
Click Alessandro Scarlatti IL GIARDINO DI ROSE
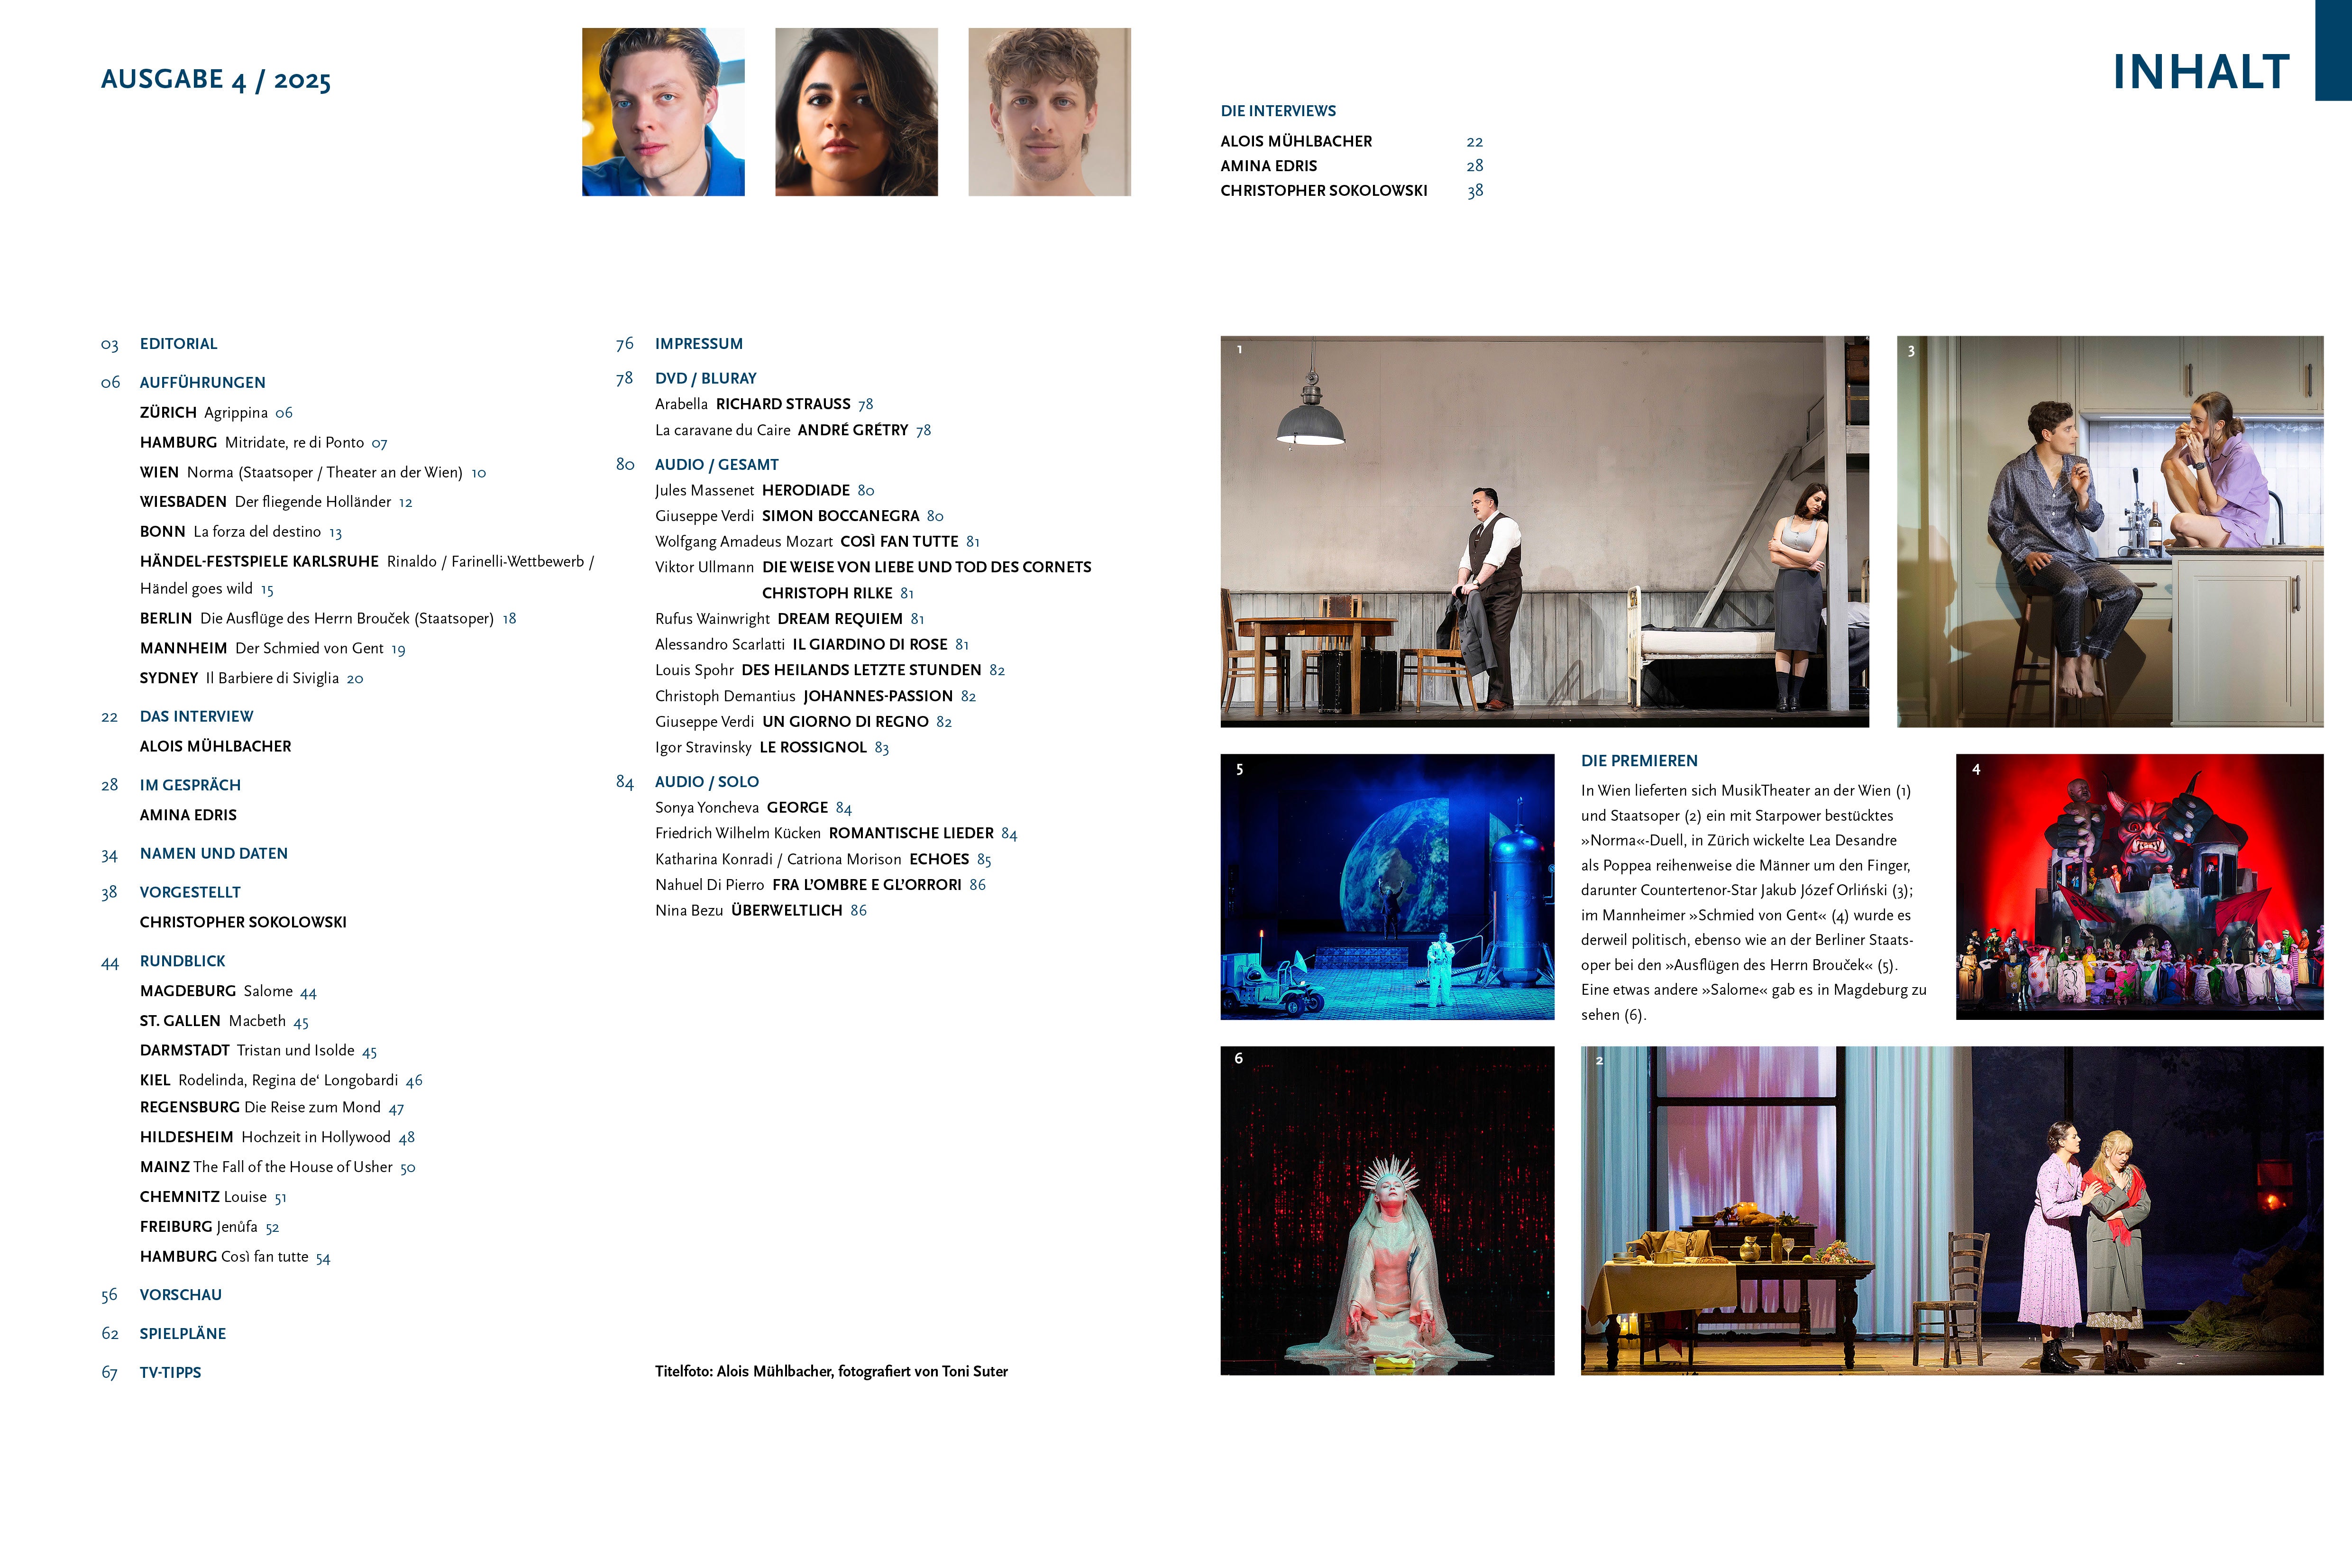[x=811, y=645]
